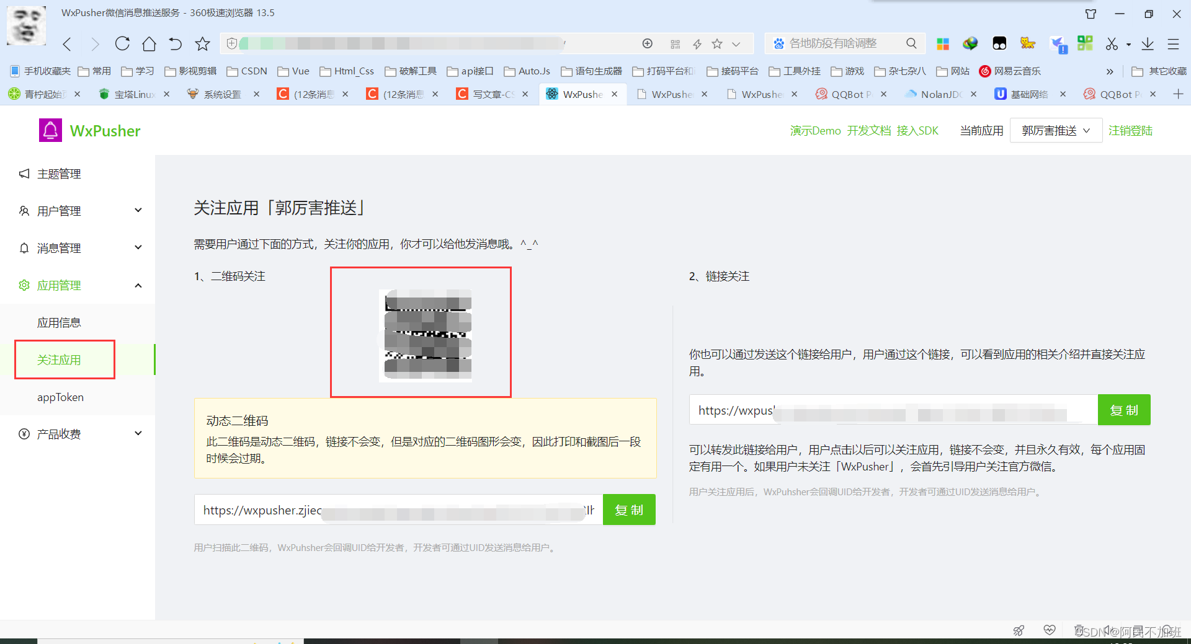Click the rocket icon in status bar
The width and height of the screenshot is (1191, 644).
coord(1019,630)
